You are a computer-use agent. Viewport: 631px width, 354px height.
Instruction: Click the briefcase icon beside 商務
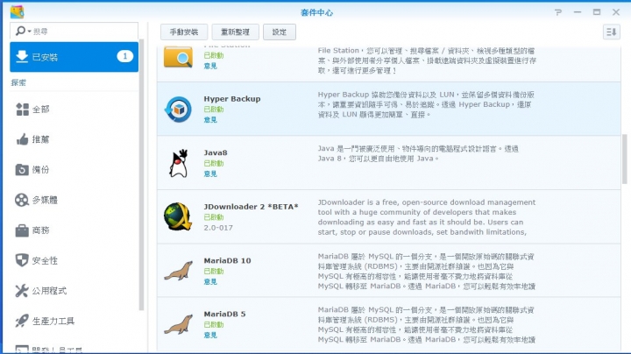pos(22,230)
